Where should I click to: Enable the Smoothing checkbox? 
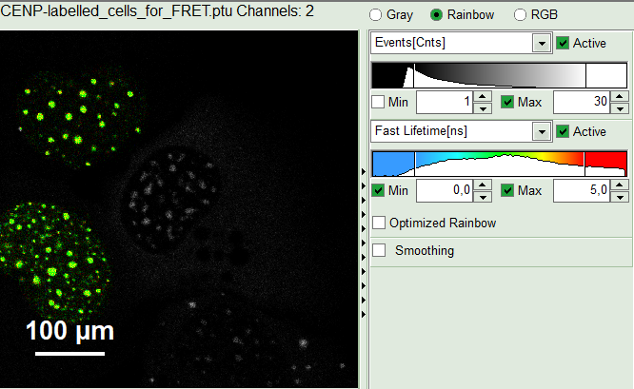click(x=379, y=251)
